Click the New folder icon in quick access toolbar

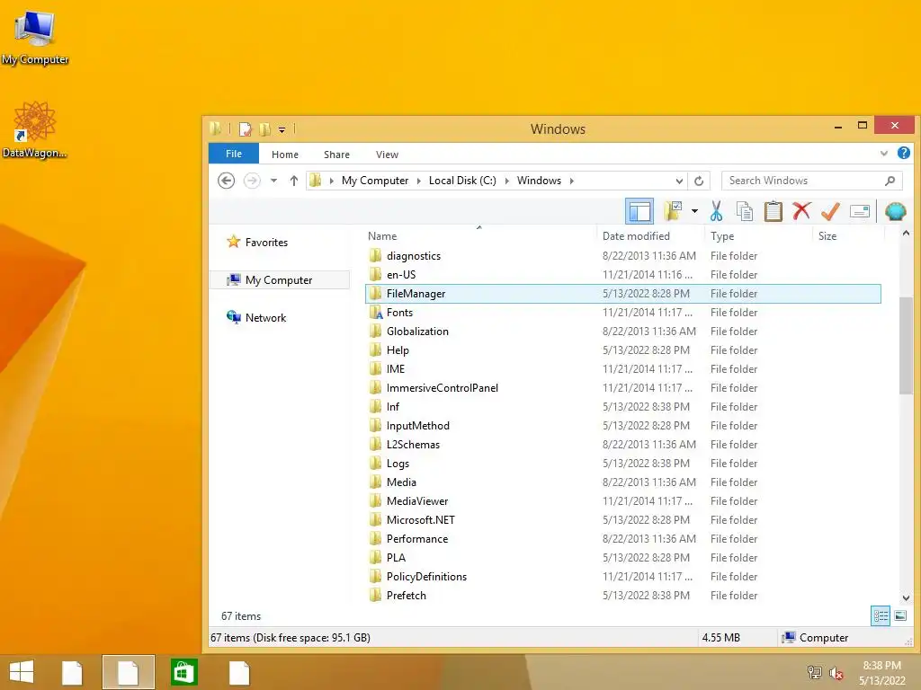pyautogui.click(x=265, y=129)
